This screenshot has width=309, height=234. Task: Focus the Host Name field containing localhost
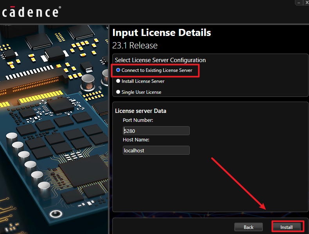(156, 150)
